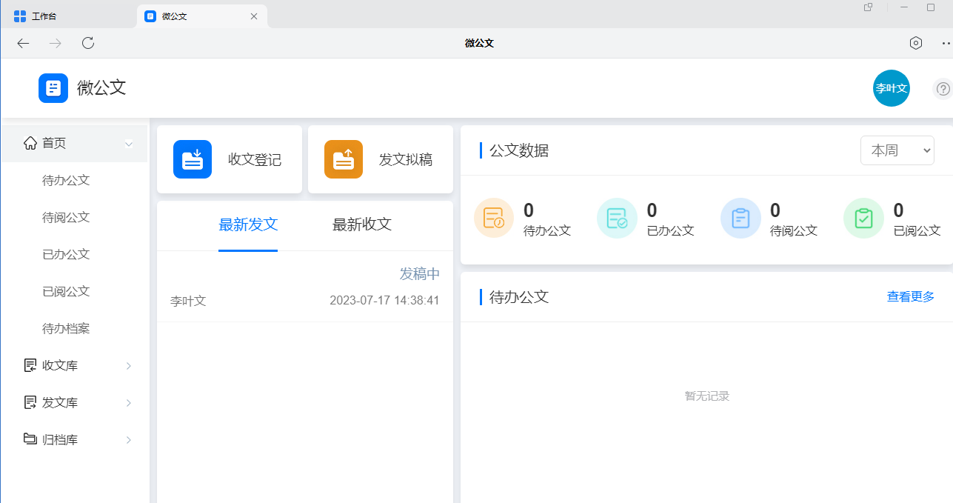Image resolution: width=953 pixels, height=503 pixels.
Task: Open the help question mark icon
Action: click(x=943, y=88)
